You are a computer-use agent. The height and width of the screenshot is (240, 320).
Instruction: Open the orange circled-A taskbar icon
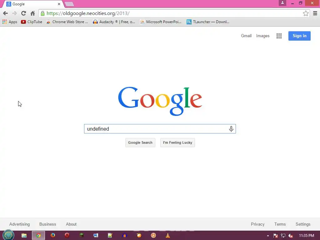coord(153,236)
